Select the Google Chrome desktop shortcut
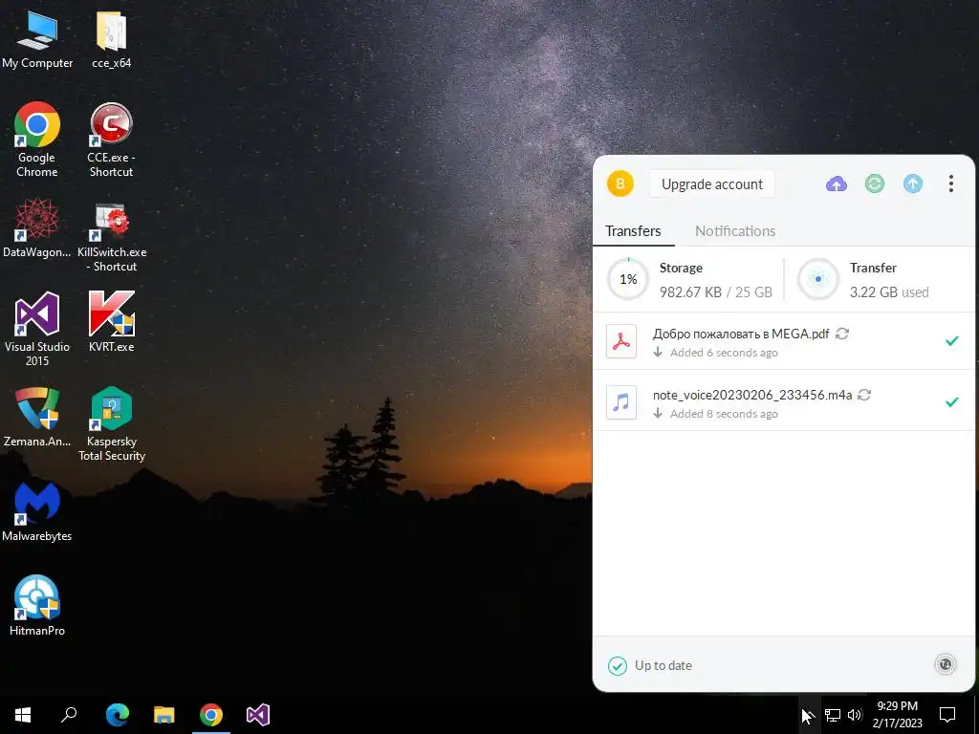979x734 pixels. coord(37,140)
